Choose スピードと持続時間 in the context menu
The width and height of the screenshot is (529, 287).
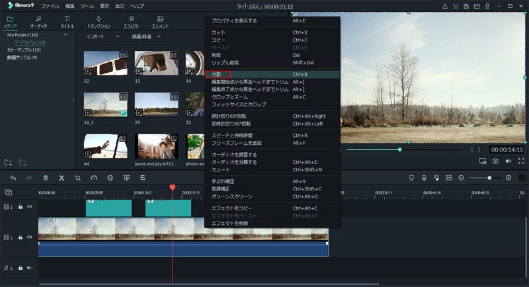pos(272,136)
